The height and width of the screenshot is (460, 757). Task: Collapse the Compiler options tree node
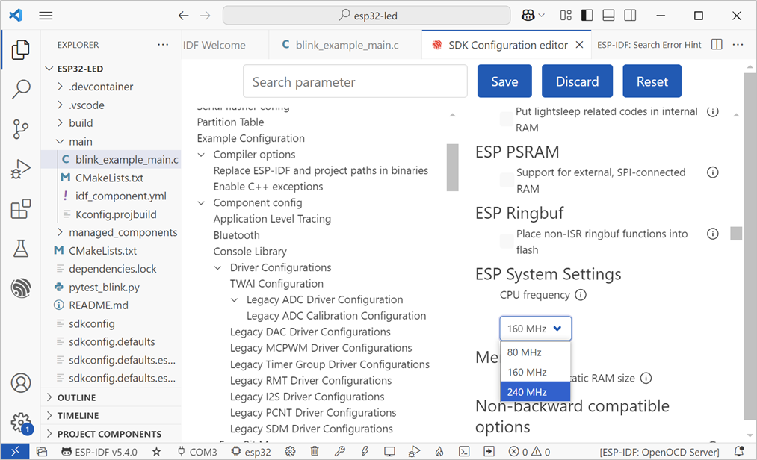[202, 155]
